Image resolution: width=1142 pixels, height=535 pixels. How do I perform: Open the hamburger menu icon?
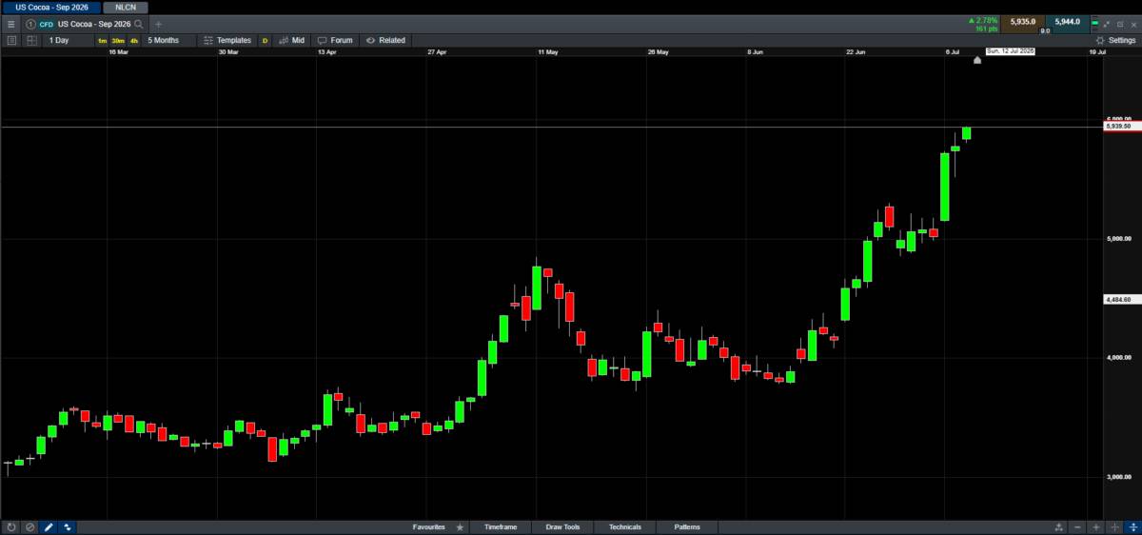coord(10,24)
